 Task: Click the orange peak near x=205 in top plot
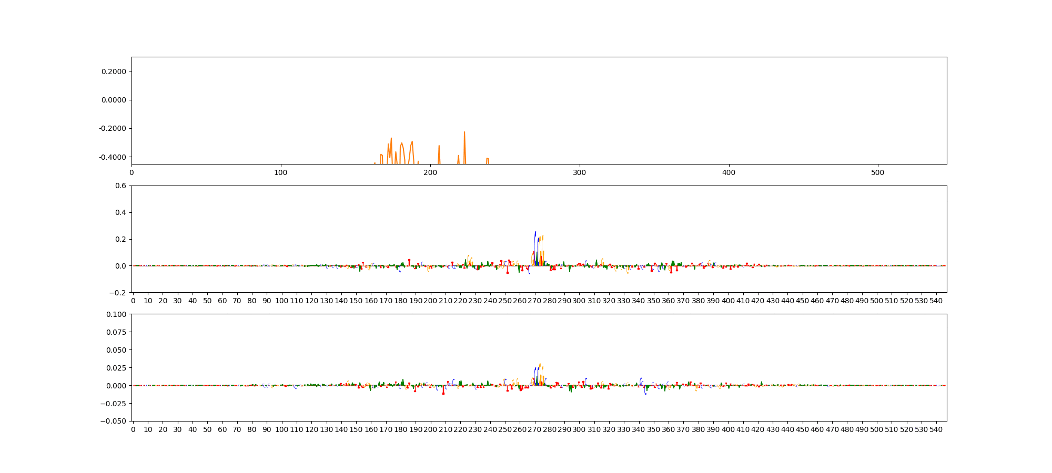click(439, 147)
